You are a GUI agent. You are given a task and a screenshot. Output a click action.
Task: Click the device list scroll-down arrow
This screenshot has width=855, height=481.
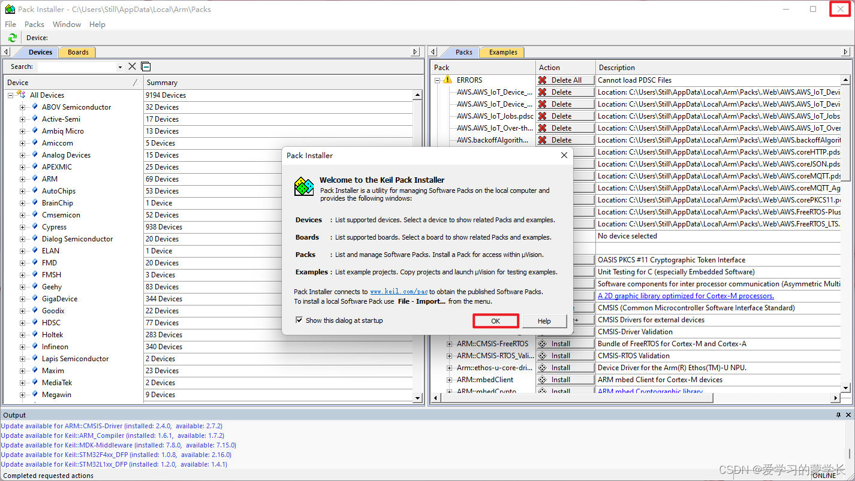pos(418,397)
